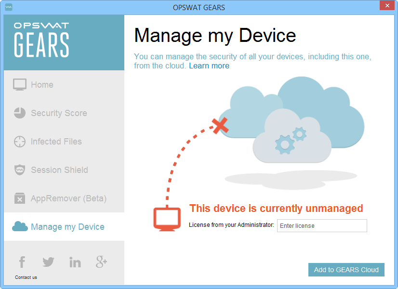Screen dimensions: 398x289
Task: Follow the Learn more link
Action: tap(209, 66)
